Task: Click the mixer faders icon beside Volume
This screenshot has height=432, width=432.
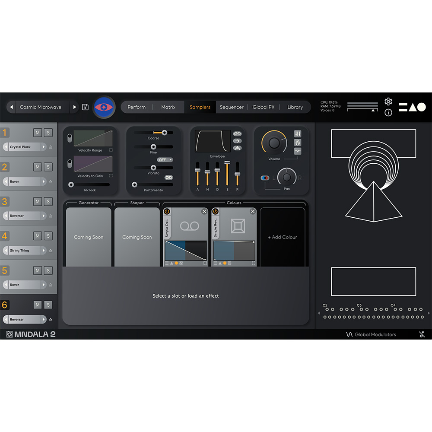Action: tap(298, 134)
